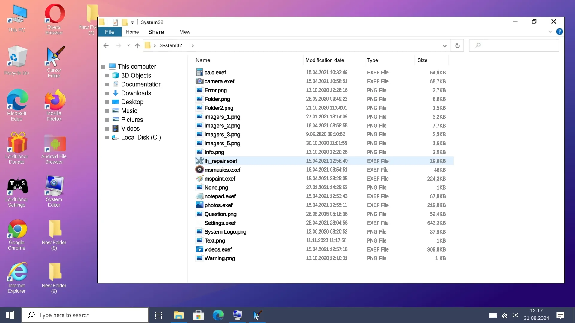
Task: Open the File ribbon tab
Action: 110,32
